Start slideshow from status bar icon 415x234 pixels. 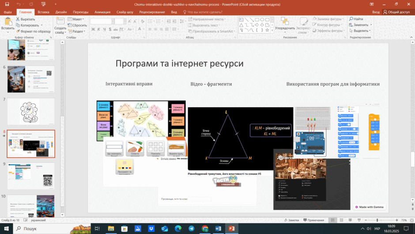(359, 220)
